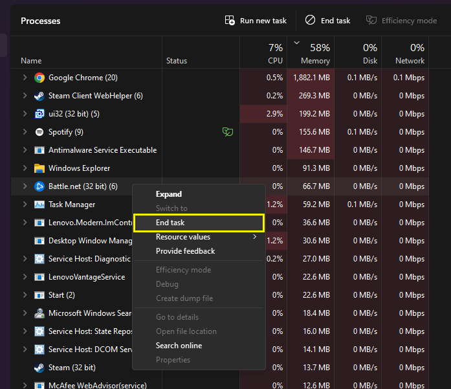Expand the Service Host: DCOM row
Viewport: 451px width, 389px height.
[x=25, y=350]
